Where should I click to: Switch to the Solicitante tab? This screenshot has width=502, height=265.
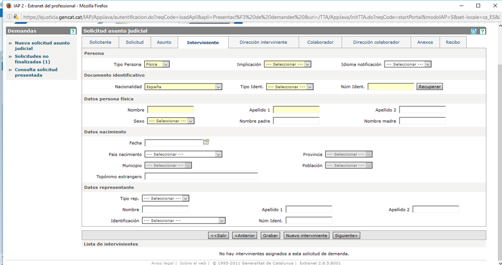tap(100, 42)
